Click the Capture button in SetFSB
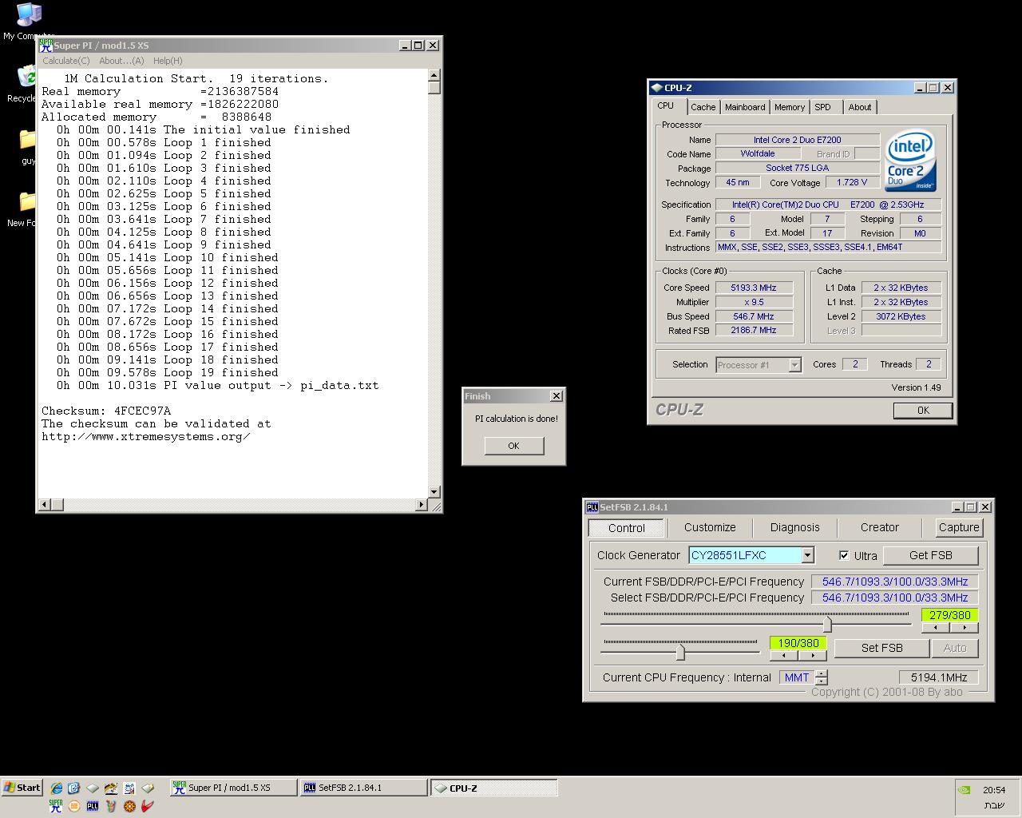The width and height of the screenshot is (1022, 818). (959, 527)
